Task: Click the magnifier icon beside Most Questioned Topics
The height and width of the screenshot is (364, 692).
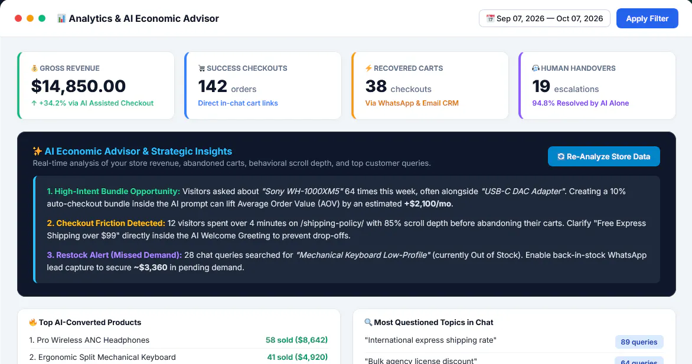Action: pos(368,323)
